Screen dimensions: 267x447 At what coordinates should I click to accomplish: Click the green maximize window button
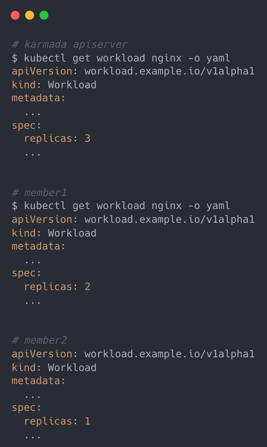tap(44, 15)
